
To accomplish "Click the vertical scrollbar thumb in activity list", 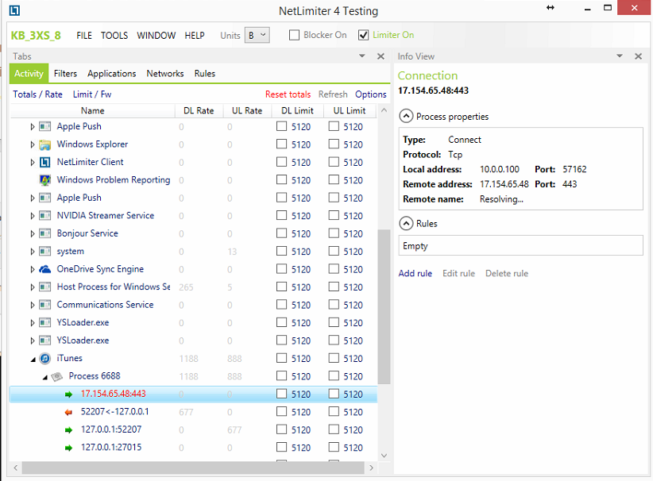I will pos(384,306).
